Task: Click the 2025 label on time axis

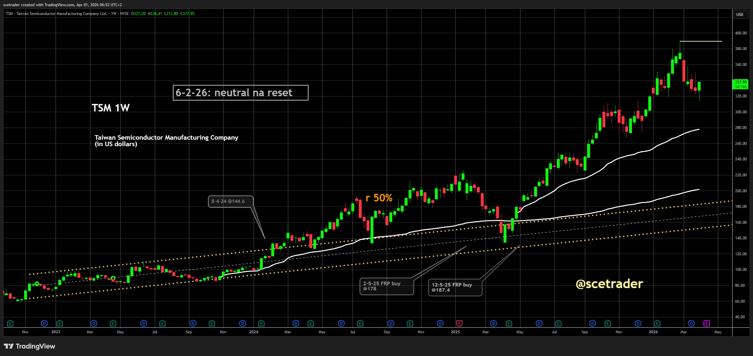Action: [x=455, y=332]
